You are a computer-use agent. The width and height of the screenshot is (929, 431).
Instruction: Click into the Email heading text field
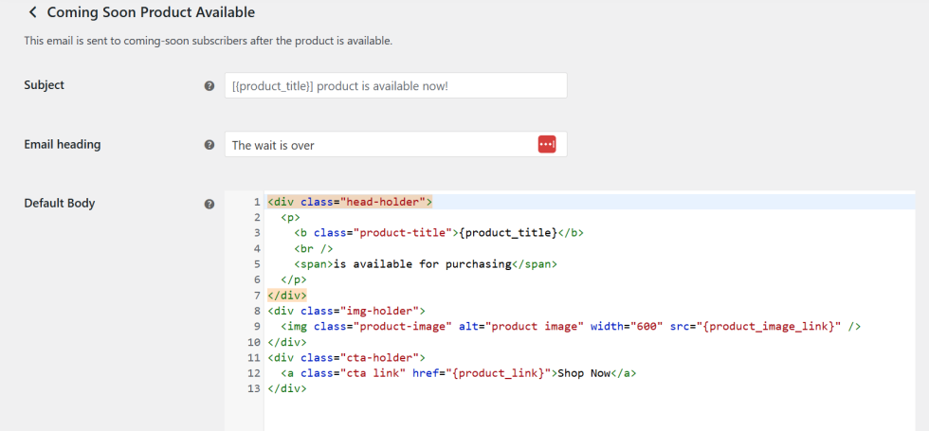tap(379, 145)
